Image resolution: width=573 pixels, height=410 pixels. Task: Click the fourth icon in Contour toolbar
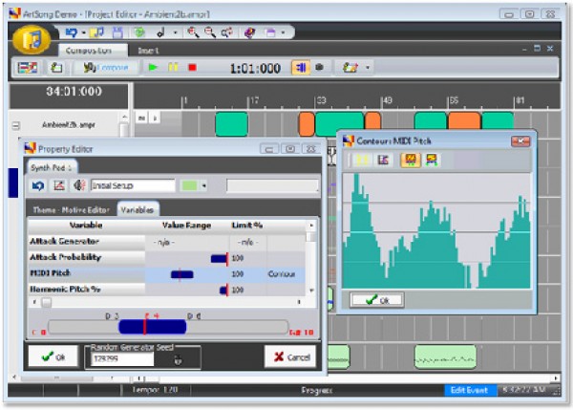pyautogui.click(x=433, y=161)
